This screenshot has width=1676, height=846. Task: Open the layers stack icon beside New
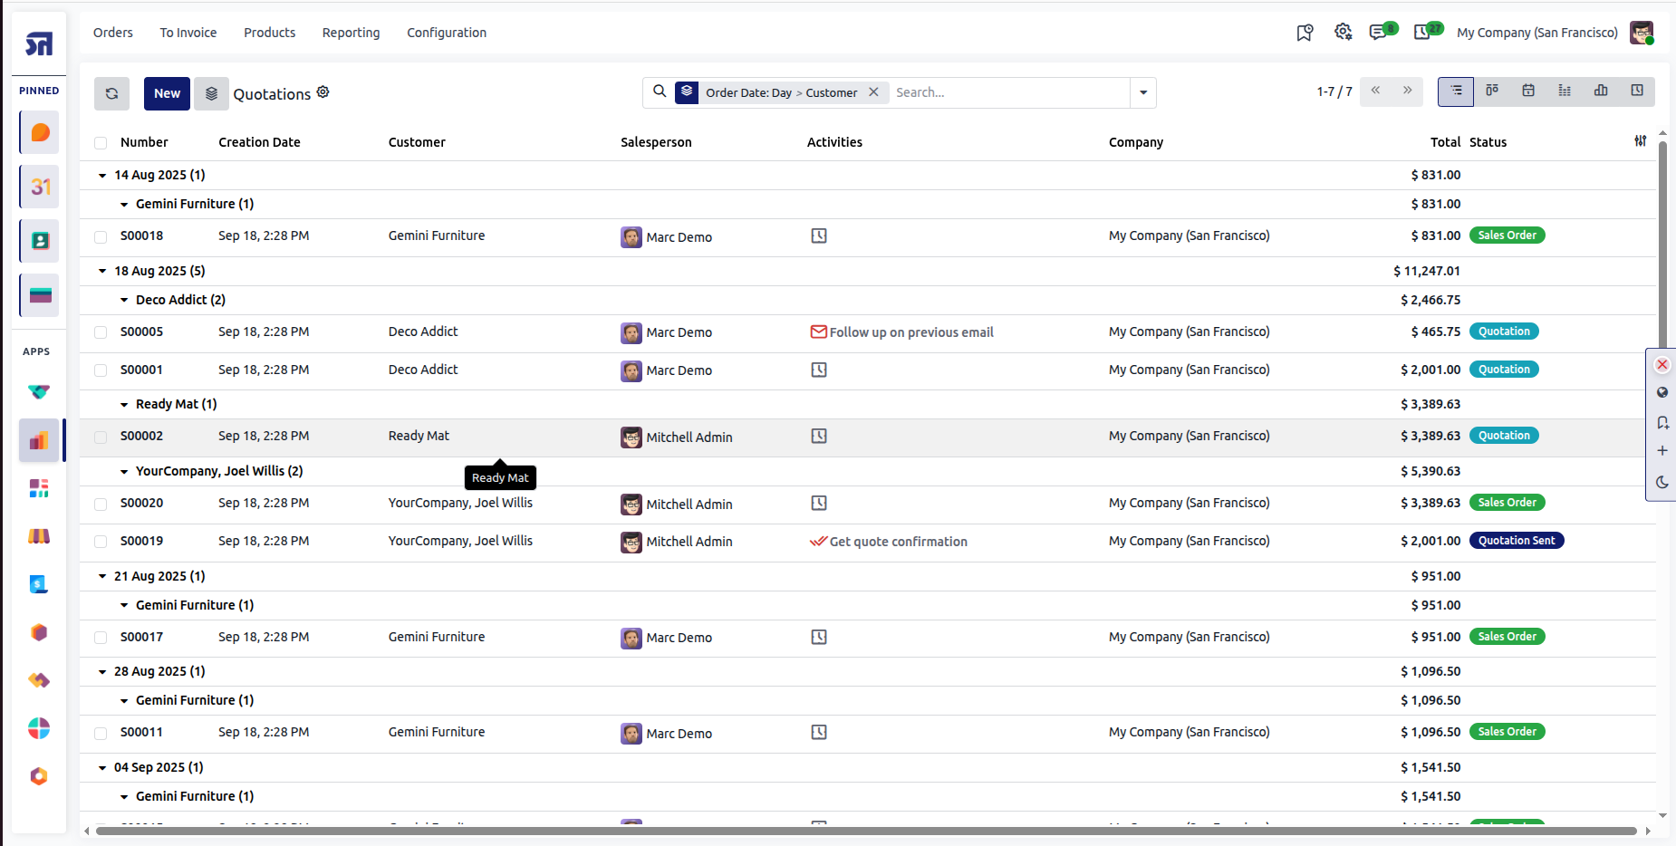(211, 93)
